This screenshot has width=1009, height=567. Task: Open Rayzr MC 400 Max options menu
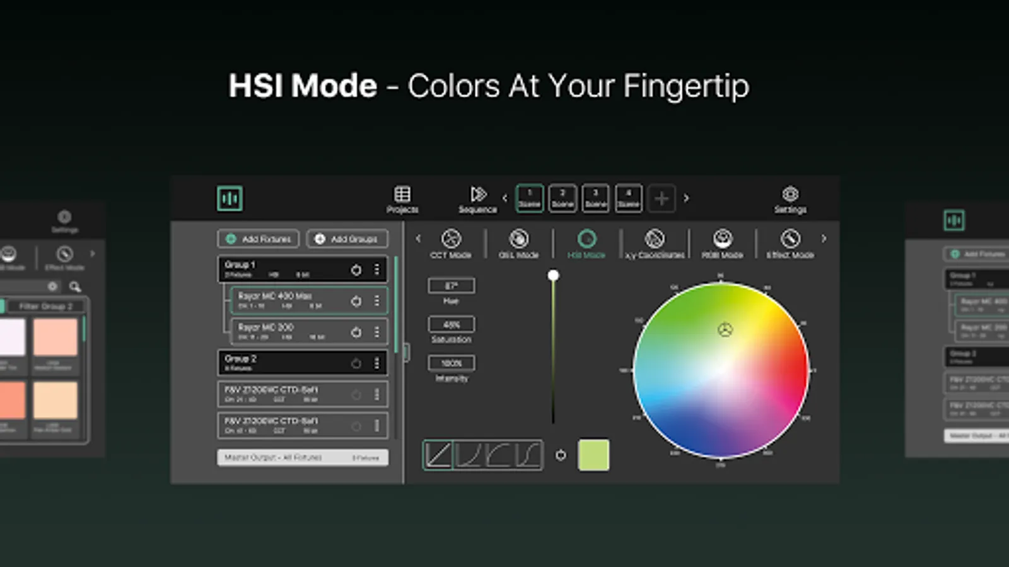377,301
